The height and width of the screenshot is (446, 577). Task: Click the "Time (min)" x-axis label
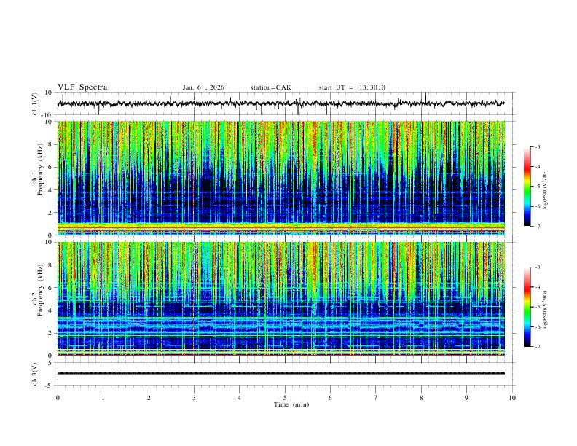pyautogui.click(x=291, y=404)
